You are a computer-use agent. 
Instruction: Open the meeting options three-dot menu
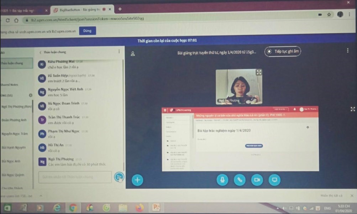347,51
